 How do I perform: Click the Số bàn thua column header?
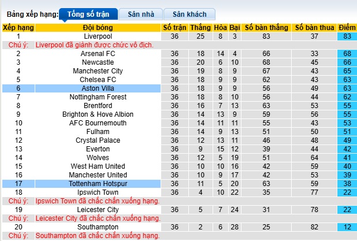(x=314, y=27)
